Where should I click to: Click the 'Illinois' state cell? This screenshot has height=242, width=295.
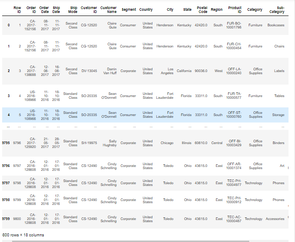point(187,143)
